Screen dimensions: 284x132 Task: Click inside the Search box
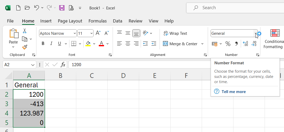[236, 8]
